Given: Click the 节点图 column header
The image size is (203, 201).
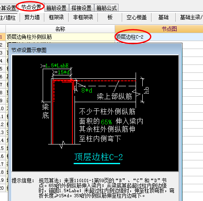Looking at the screenshot, I should click(159, 29).
